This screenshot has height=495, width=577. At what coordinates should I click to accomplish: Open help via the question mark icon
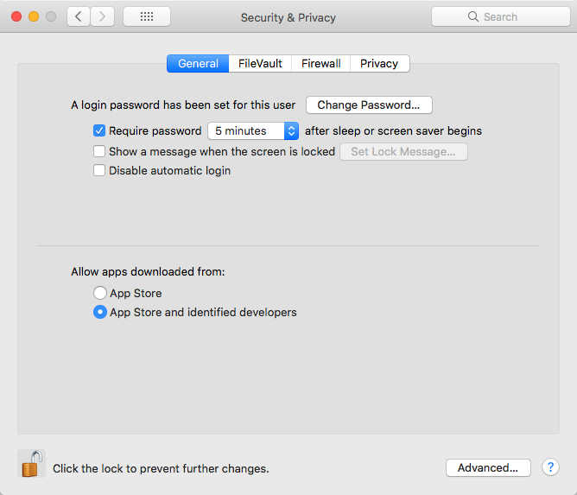pyautogui.click(x=550, y=467)
